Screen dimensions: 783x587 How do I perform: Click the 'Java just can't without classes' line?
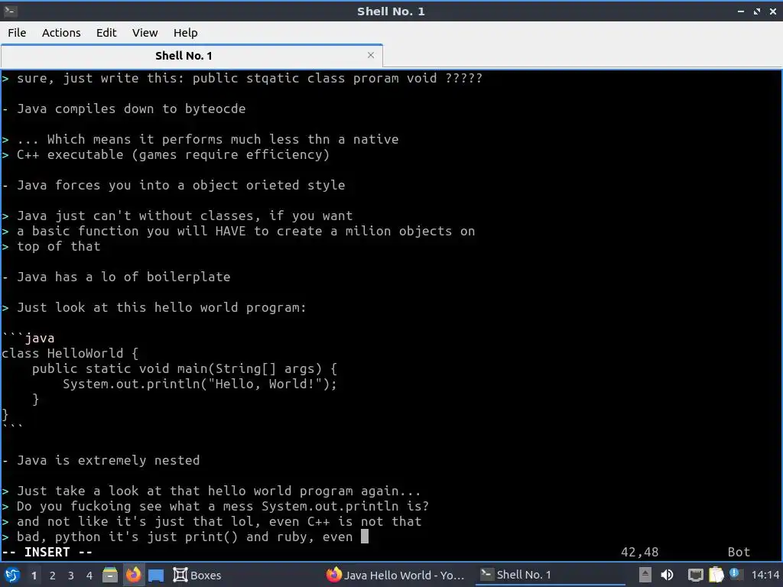pos(177,216)
